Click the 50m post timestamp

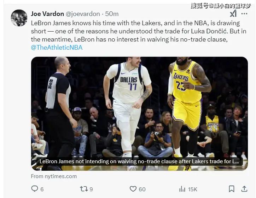[x=112, y=14]
